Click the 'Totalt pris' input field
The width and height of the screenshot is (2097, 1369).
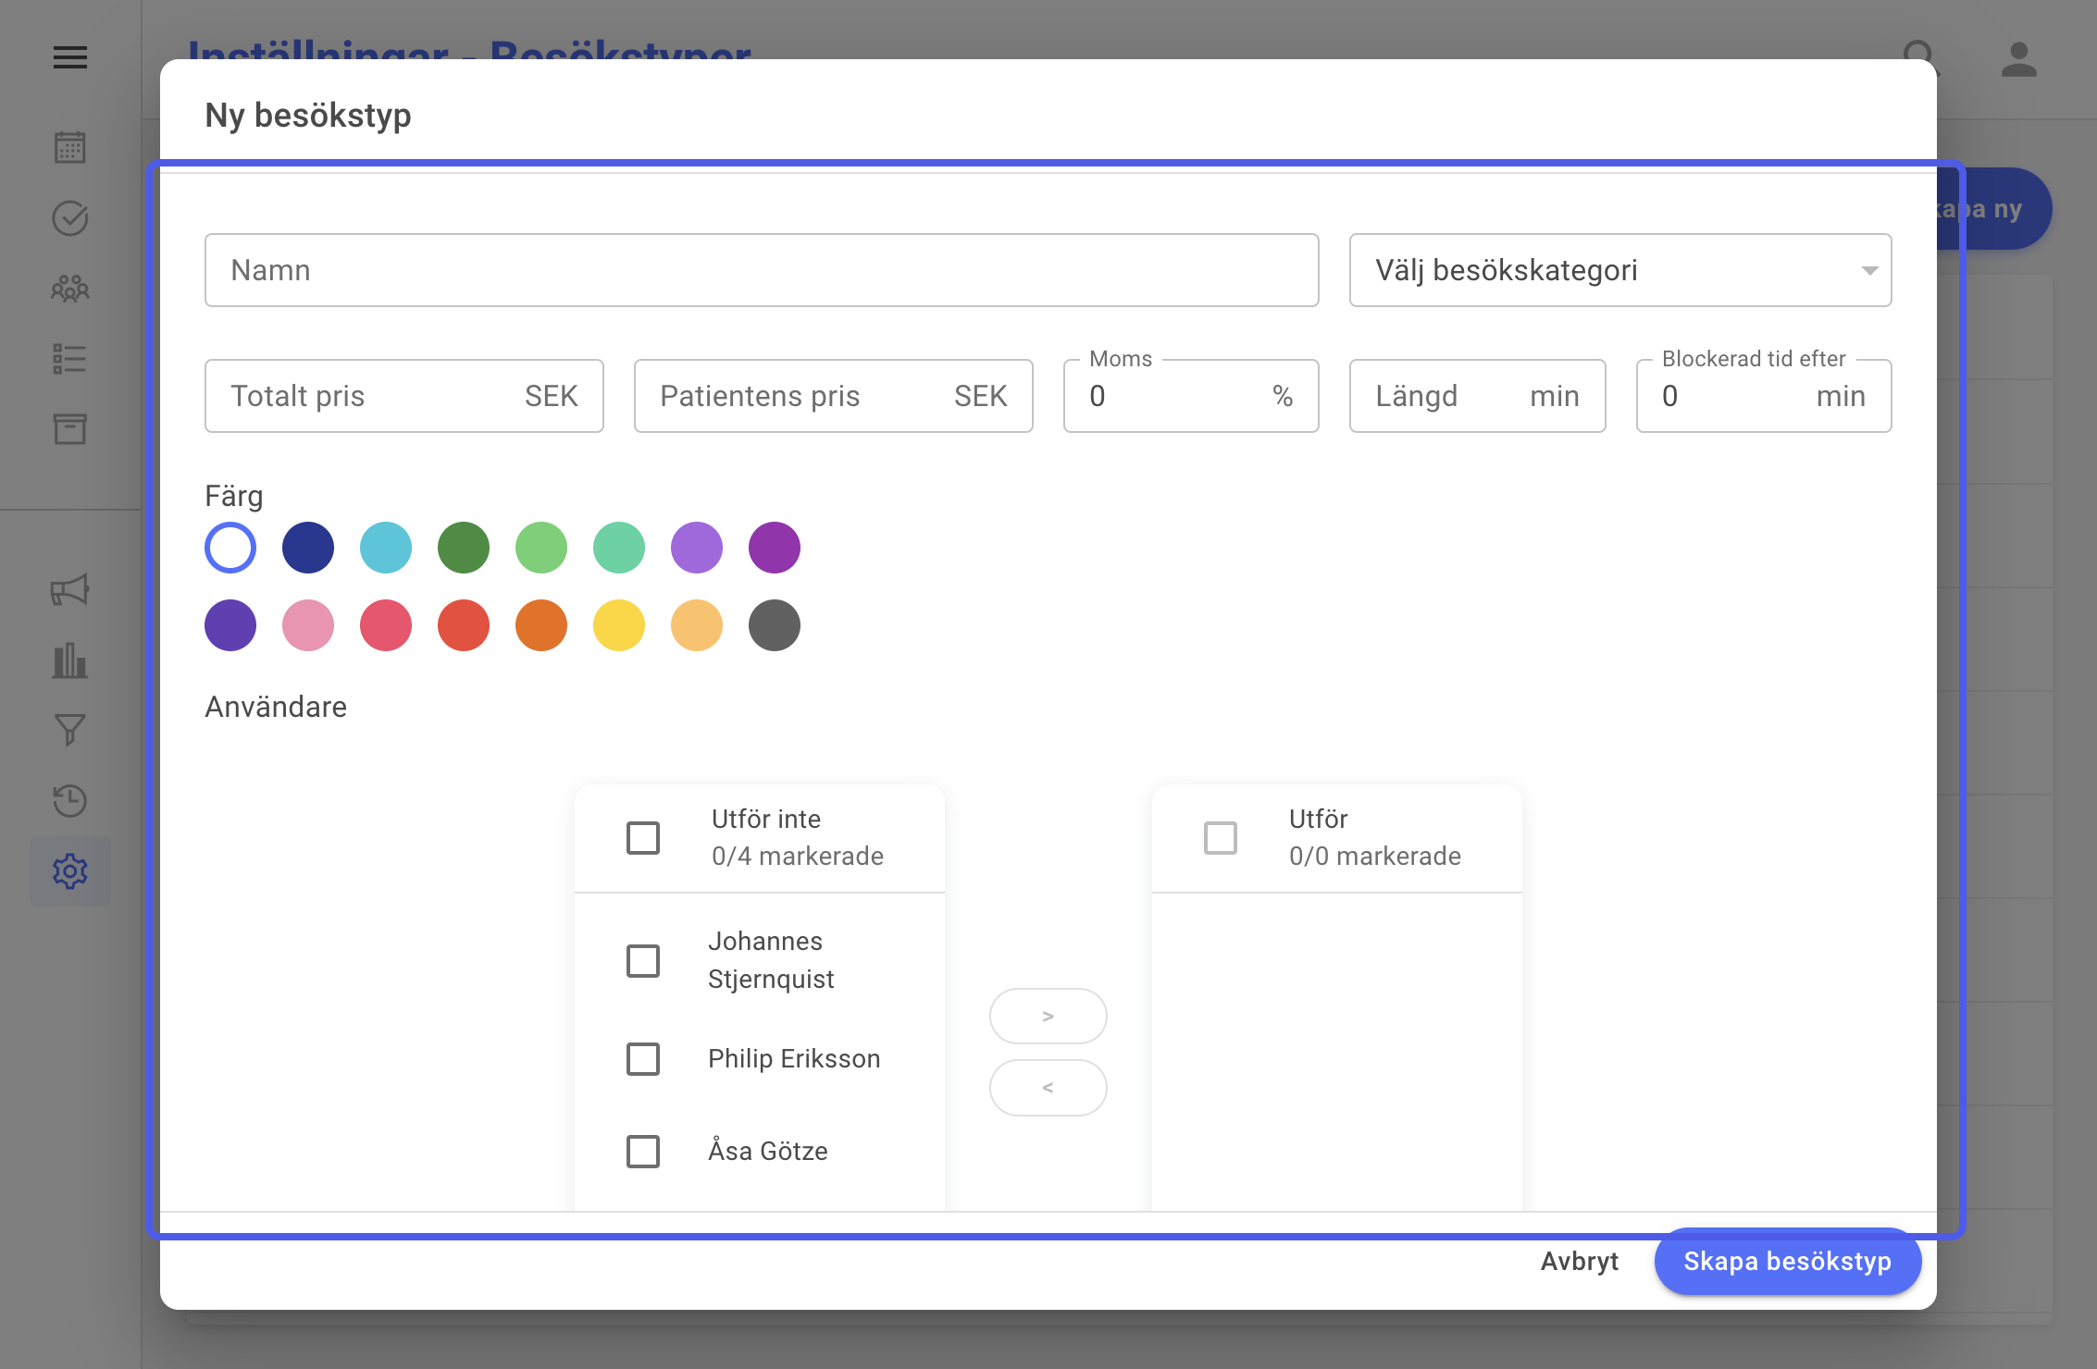pos(404,396)
